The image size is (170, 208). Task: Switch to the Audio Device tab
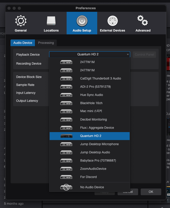pos(23,43)
